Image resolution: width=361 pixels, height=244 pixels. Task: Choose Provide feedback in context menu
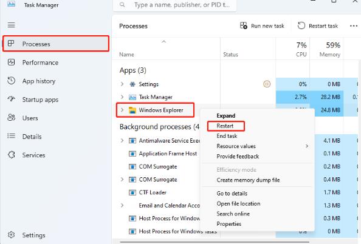click(238, 157)
